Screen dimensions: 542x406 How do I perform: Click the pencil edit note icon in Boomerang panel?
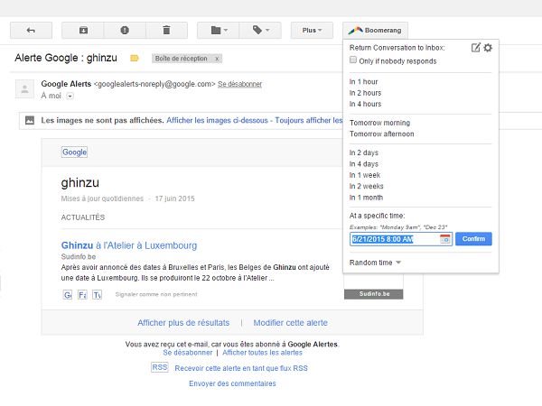[x=476, y=48]
